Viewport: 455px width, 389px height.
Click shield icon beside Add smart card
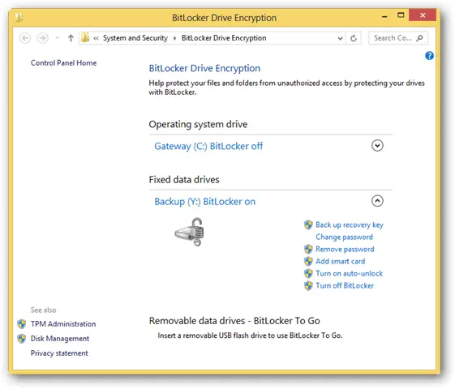308,261
